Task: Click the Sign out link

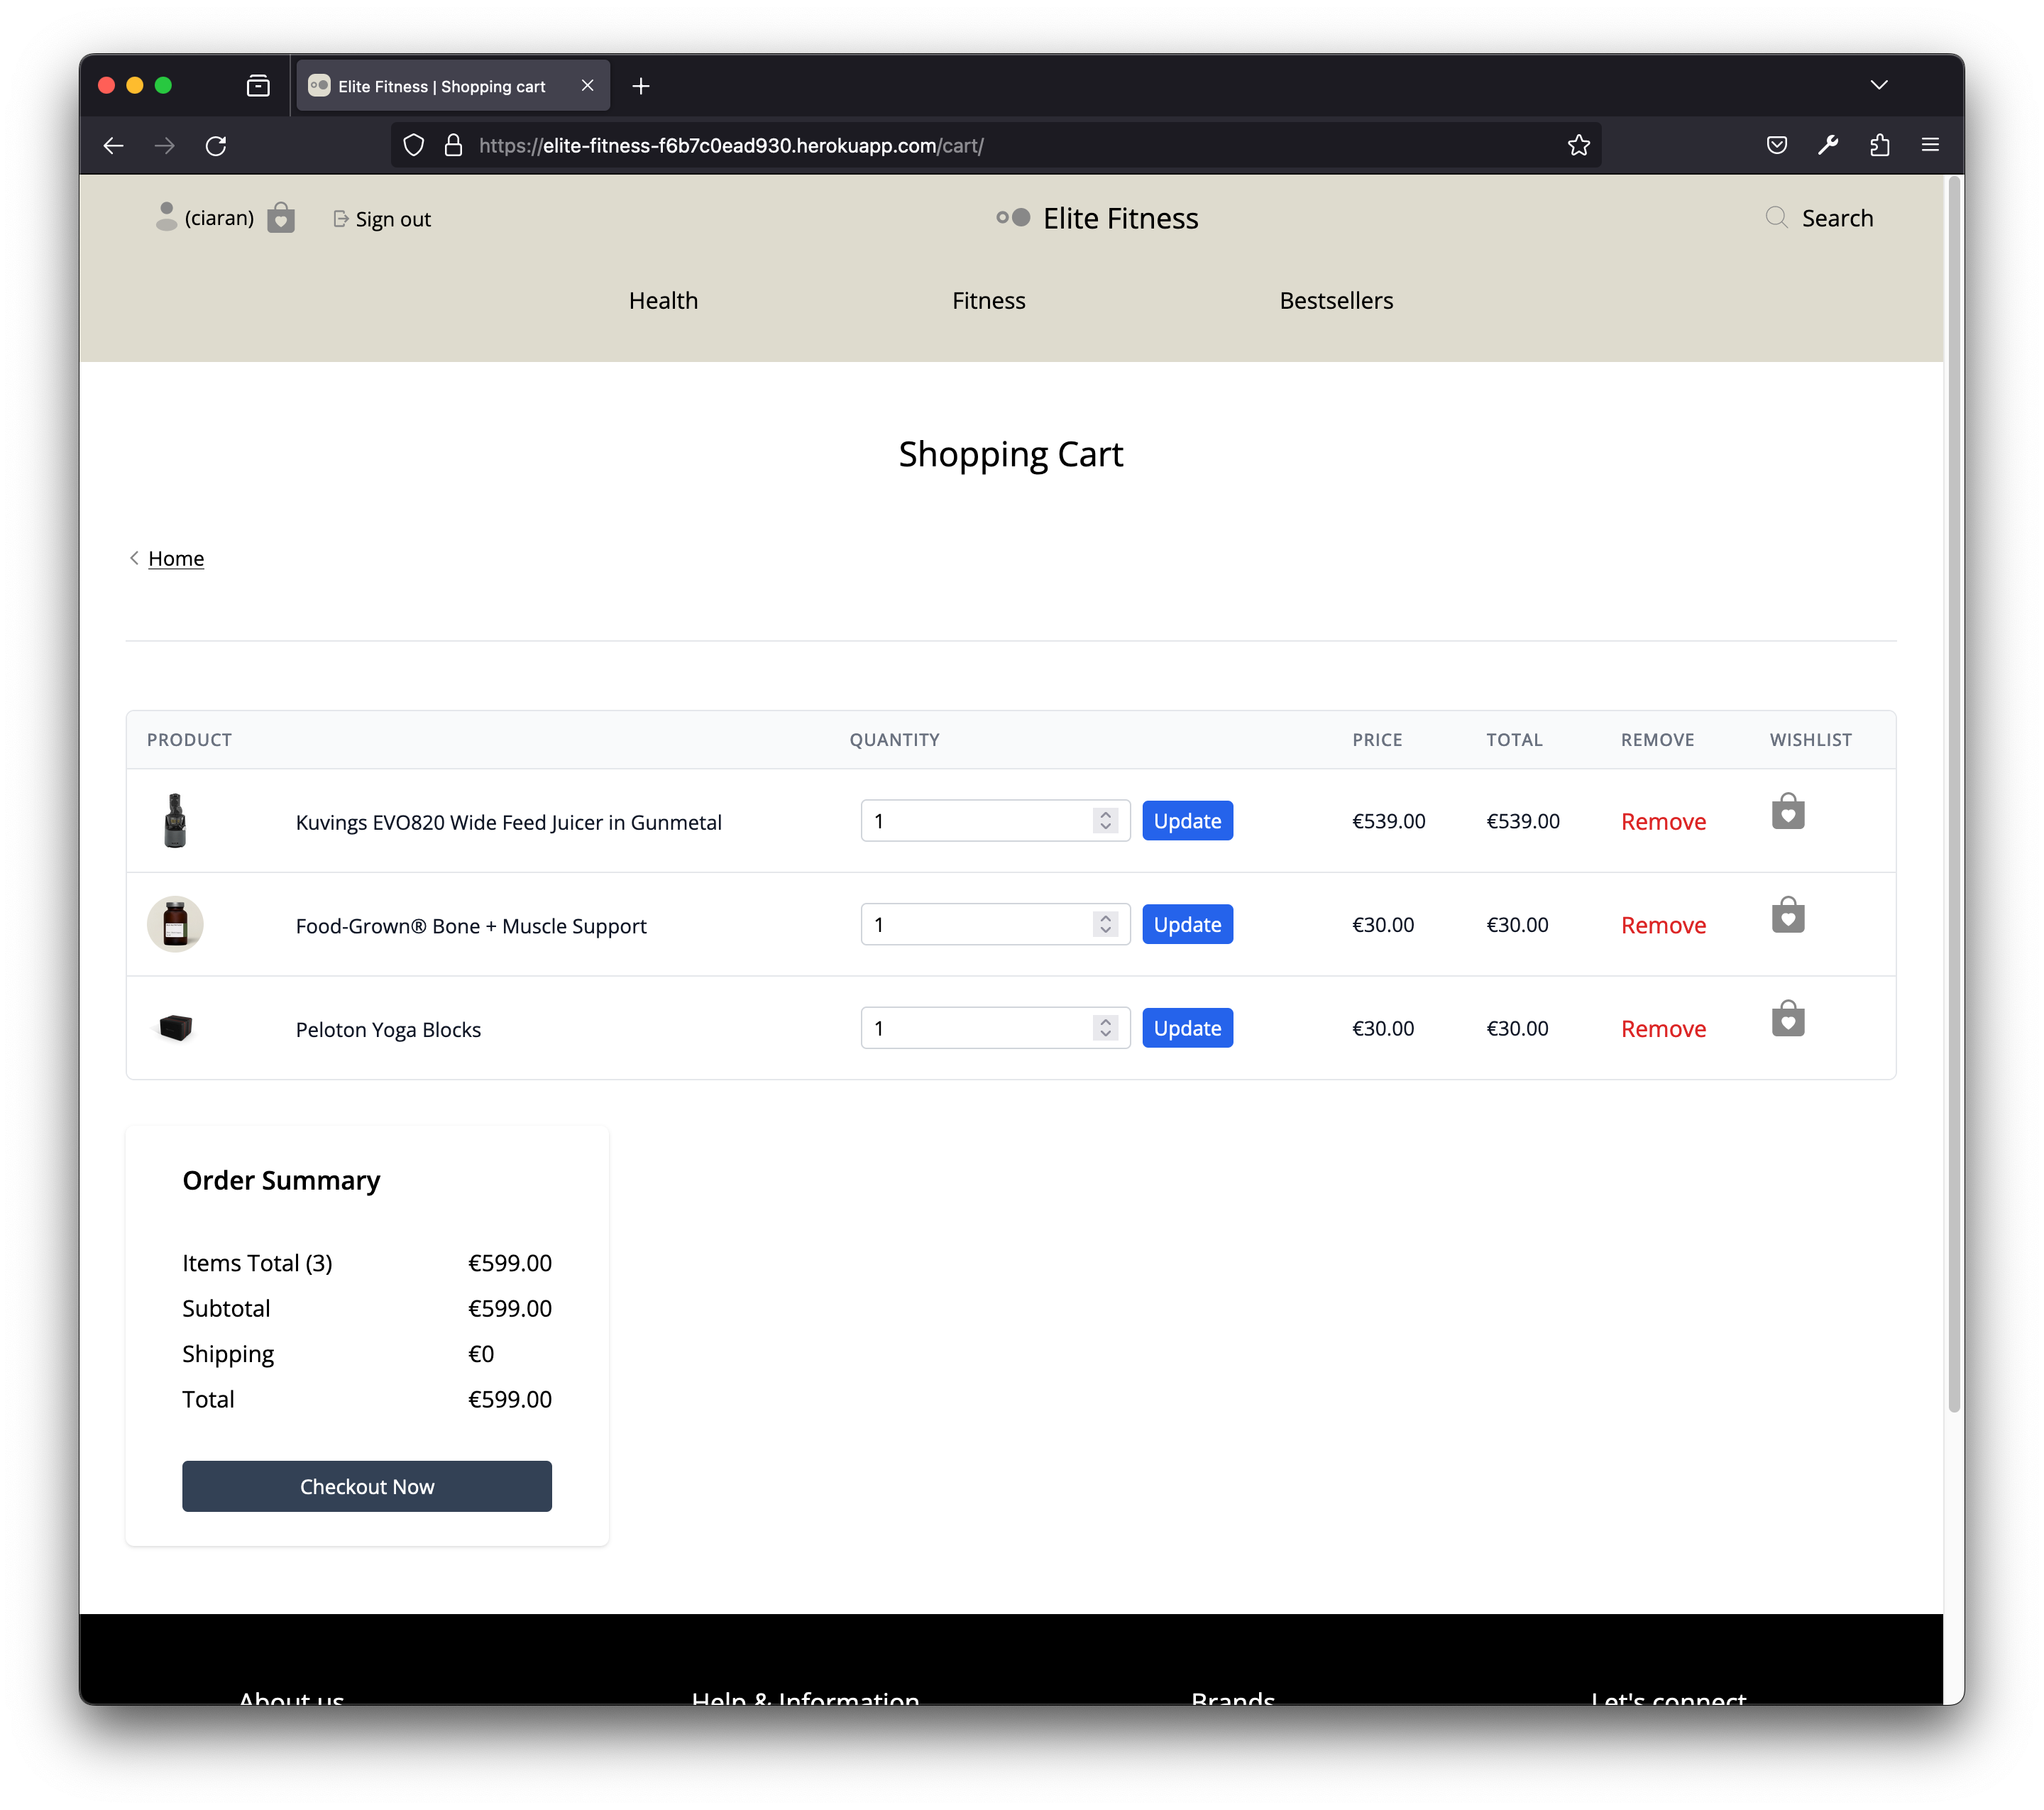Action: click(x=382, y=219)
